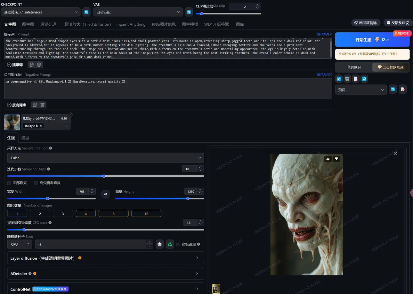This screenshot has width=413, height=294.
Task: Click the random seed dice icon
Action: pyautogui.click(x=159, y=244)
